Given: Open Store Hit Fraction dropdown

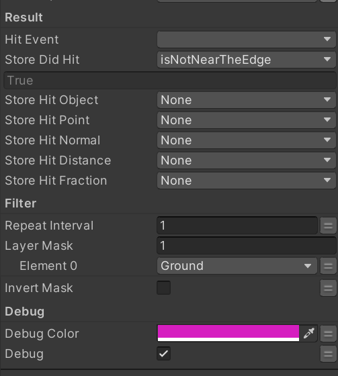Looking at the screenshot, I should [x=247, y=181].
